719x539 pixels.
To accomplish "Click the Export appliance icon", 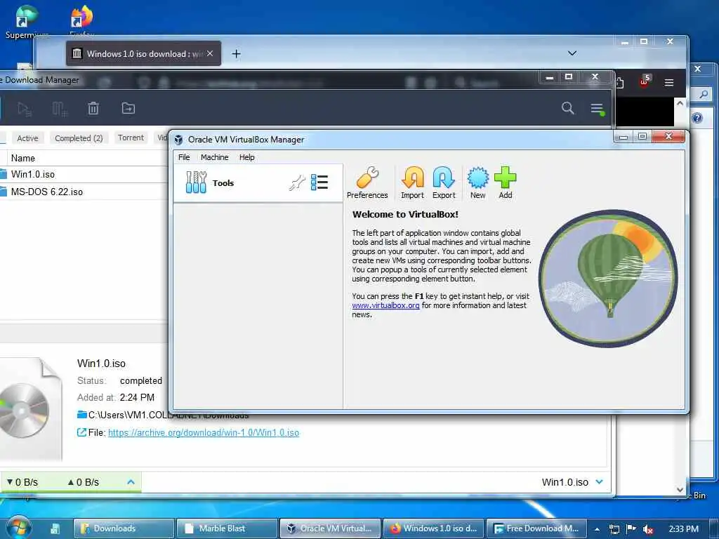I will tap(444, 183).
